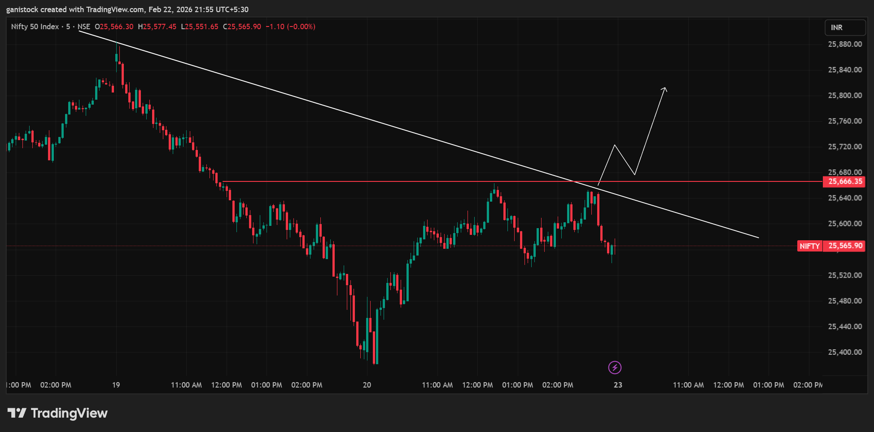Click the white arrowhead of the projection path
This screenshot has width=874, height=432.
point(664,89)
